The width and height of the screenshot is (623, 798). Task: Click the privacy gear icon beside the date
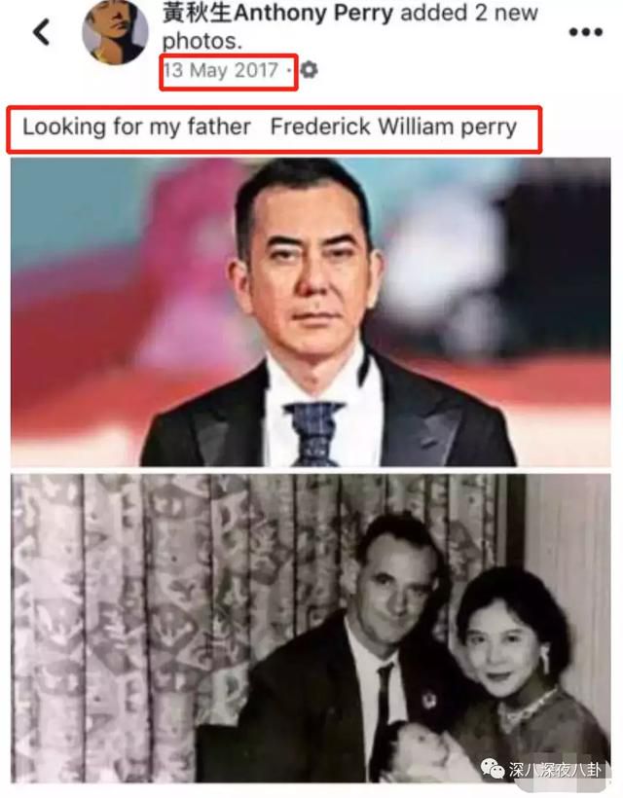309,70
